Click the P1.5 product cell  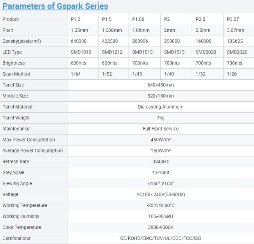click(x=107, y=19)
